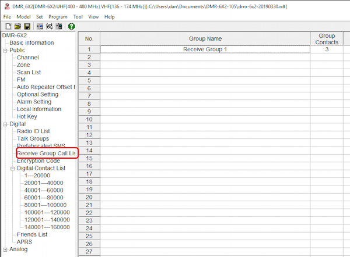
Task: Select Receive Group Call List in tree
Action: pyautogui.click(x=47, y=154)
